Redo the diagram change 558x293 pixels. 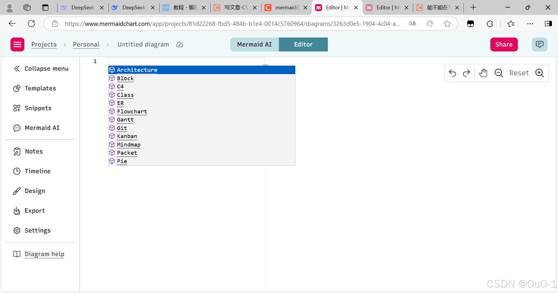[466, 73]
